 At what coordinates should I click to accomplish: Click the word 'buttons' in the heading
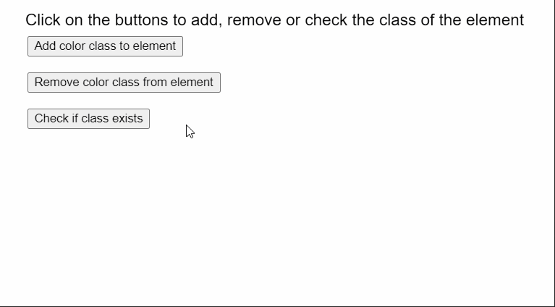click(x=142, y=20)
